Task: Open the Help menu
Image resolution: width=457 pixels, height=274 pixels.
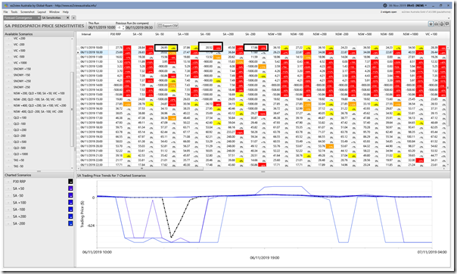Action: 66,12
